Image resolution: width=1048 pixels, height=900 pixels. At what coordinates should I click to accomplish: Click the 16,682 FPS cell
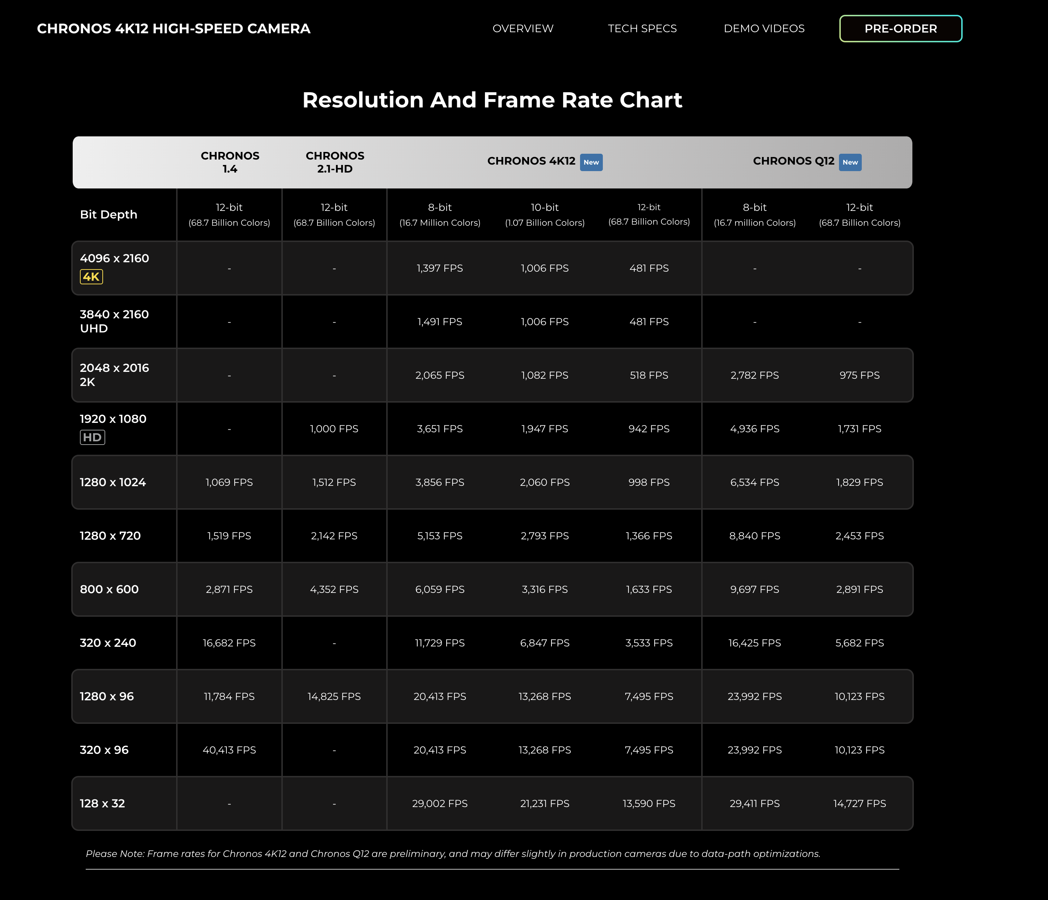(229, 643)
